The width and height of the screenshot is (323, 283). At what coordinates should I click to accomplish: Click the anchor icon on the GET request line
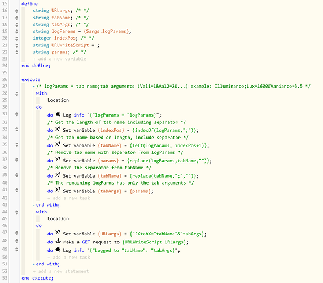click(58, 241)
